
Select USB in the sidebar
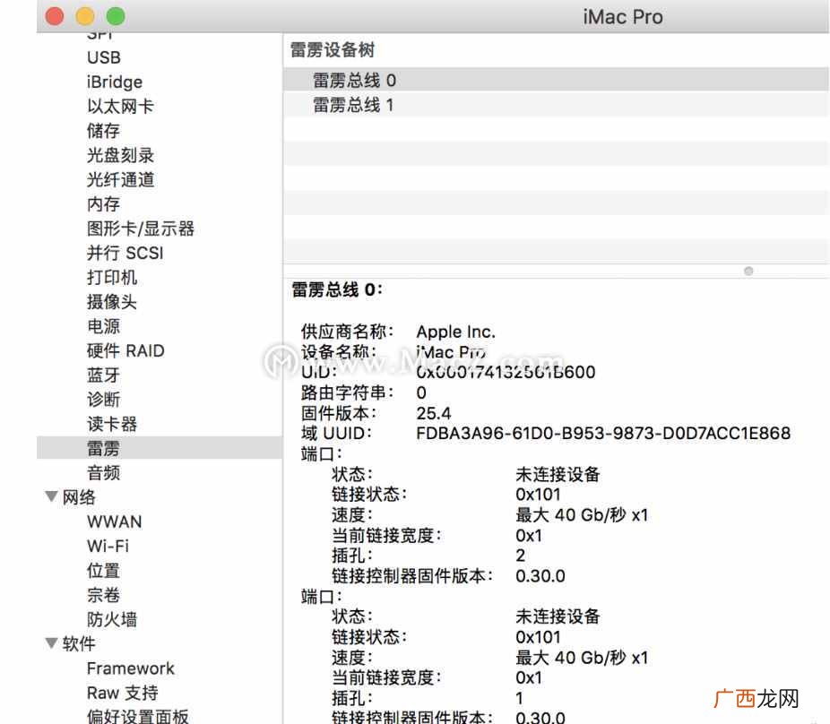(104, 57)
